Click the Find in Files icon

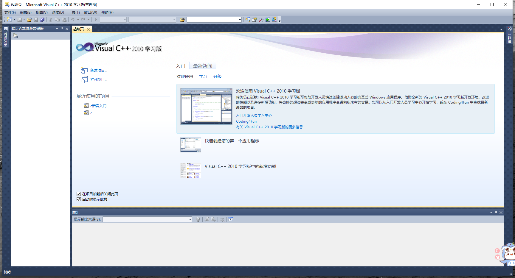(x=182, y=20)
